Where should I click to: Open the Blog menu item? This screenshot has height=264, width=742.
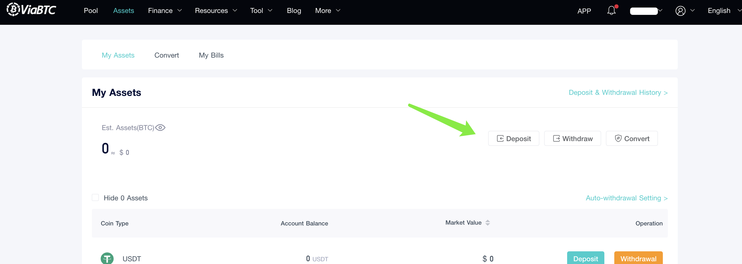pyautogui.click(x=294, y=11)
